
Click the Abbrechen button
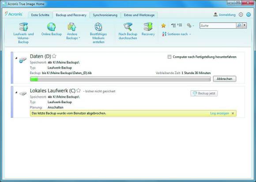225,79
